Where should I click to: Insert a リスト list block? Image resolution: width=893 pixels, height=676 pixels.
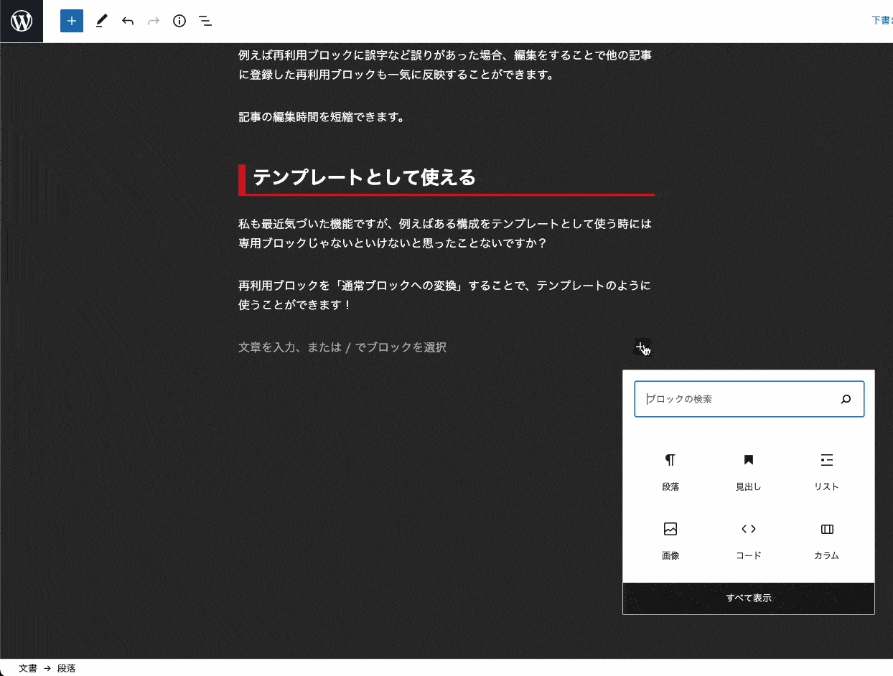(x=826, y=471)
